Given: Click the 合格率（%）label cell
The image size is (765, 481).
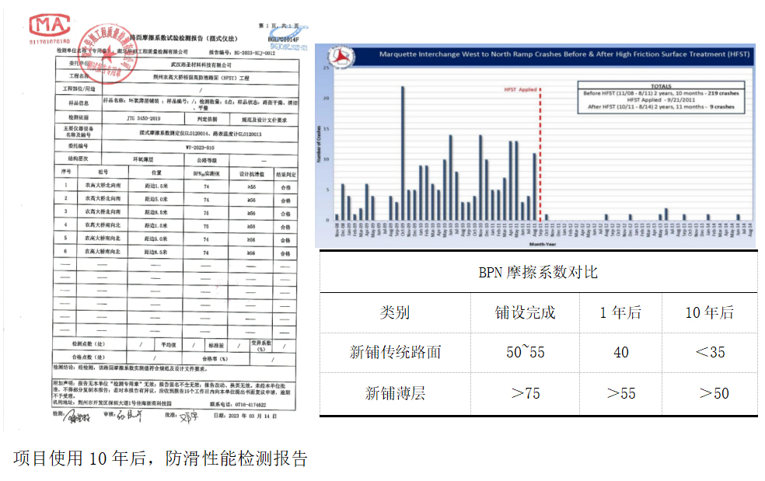Looking at the screenshot, I should coord(215,358).
